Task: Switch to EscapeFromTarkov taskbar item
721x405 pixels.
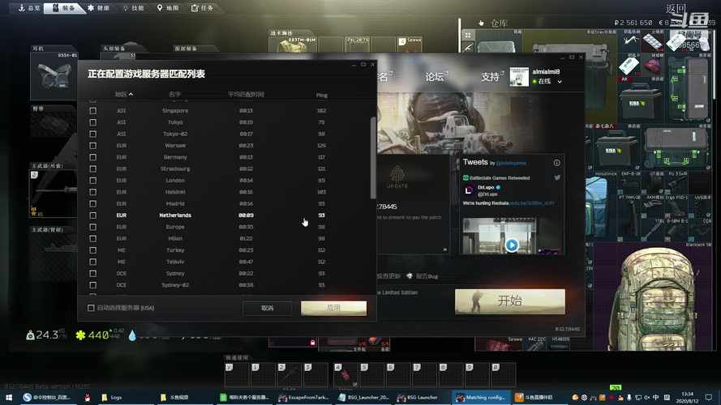Action: tap(304, 397)
